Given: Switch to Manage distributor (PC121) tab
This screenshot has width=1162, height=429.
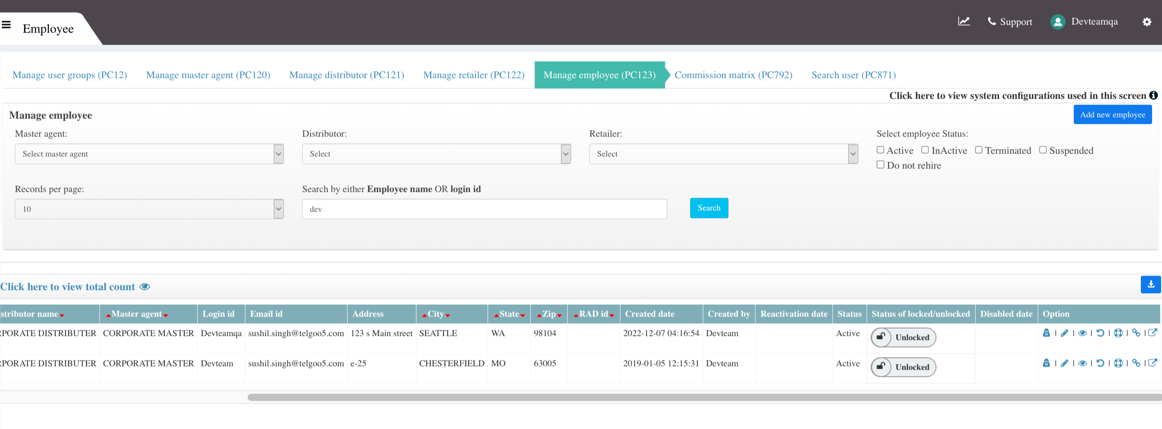Looking at the screenshot, I should 346,75.
